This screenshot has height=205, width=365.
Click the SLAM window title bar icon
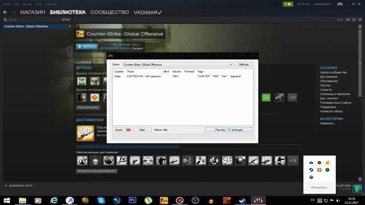111,56
